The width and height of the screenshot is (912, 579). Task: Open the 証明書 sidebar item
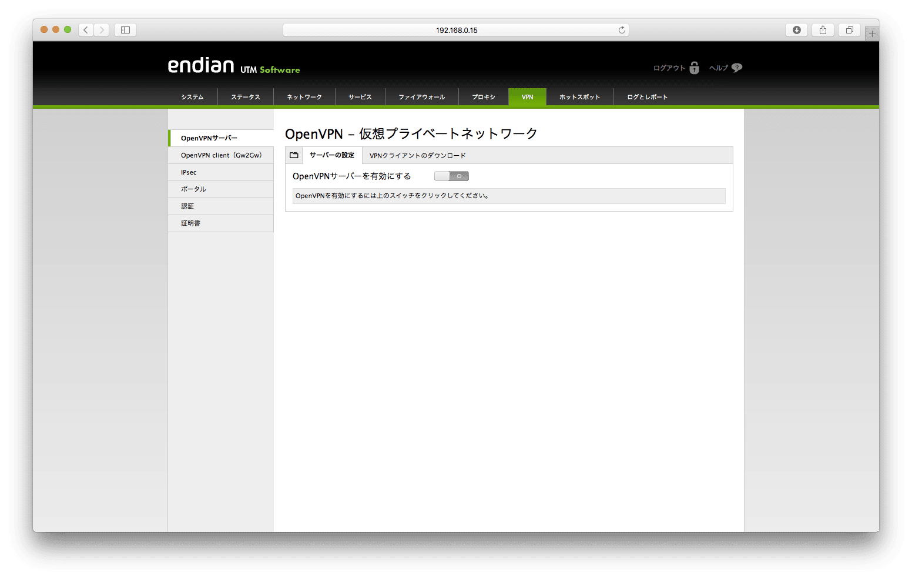221,223
